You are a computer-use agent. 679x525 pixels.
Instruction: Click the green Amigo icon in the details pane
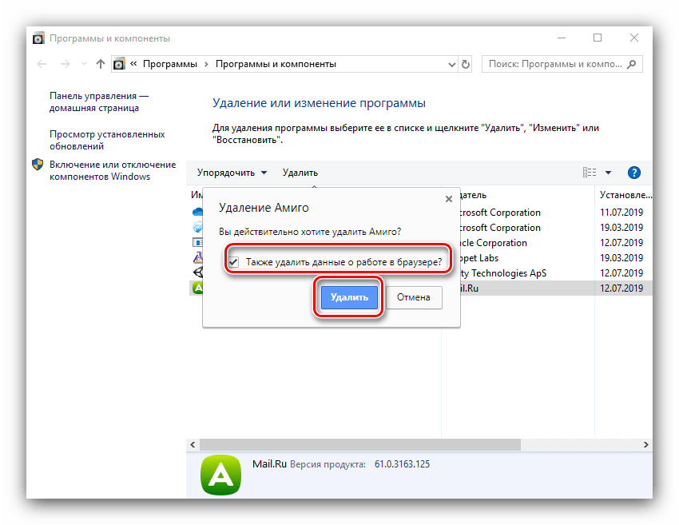click(x=220, y=475)
